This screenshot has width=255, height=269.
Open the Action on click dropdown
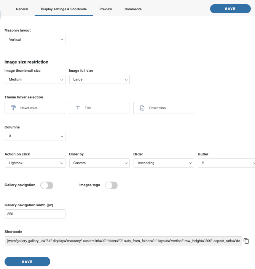pos(35,163)
